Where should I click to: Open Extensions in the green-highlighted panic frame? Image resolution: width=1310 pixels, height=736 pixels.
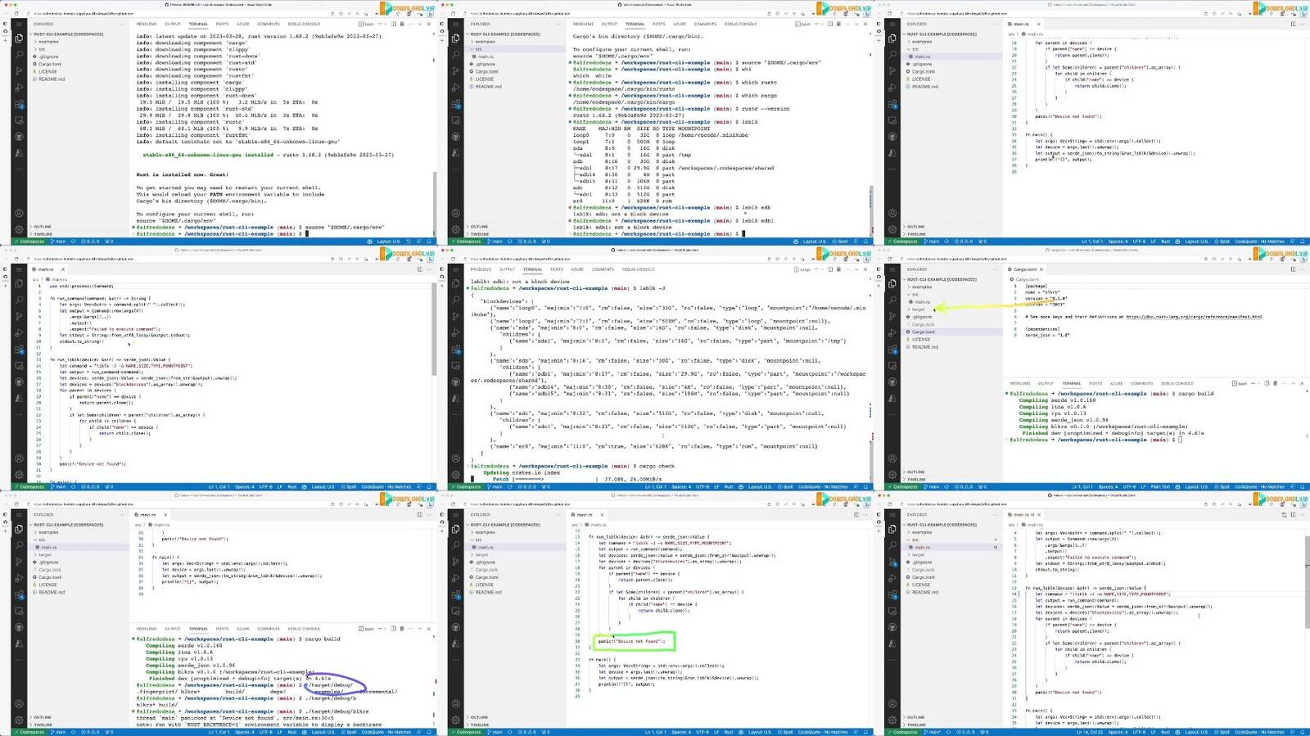pos(455,596)
